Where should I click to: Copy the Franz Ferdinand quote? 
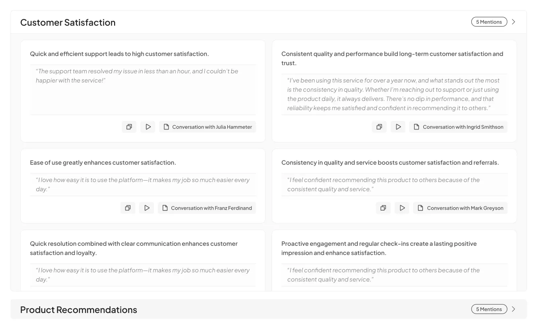click(x=128, y=208)
